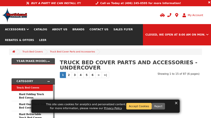Go to About Us page
The width and height of the screenshot is (211, 118).
tap(60, 29)
